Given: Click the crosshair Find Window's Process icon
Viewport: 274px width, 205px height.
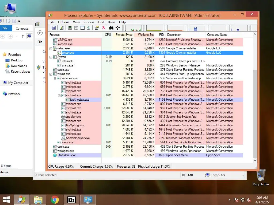Looking at the screenshot, I should click(118, 28).
